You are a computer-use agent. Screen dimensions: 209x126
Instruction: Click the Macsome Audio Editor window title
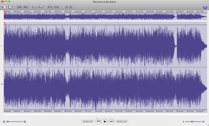point(104,2)
